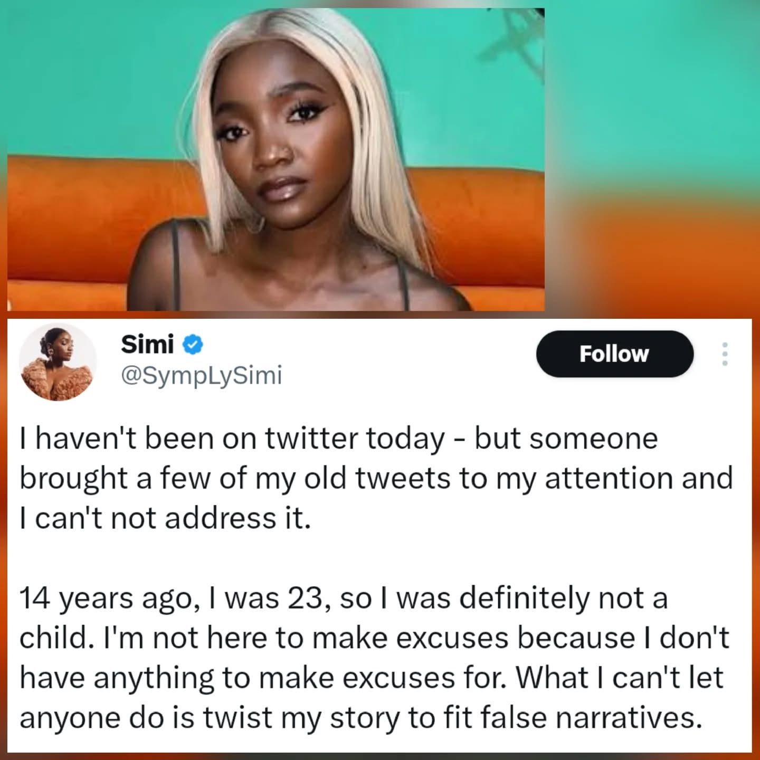Open the three-dot more options menu

[725, 354]
